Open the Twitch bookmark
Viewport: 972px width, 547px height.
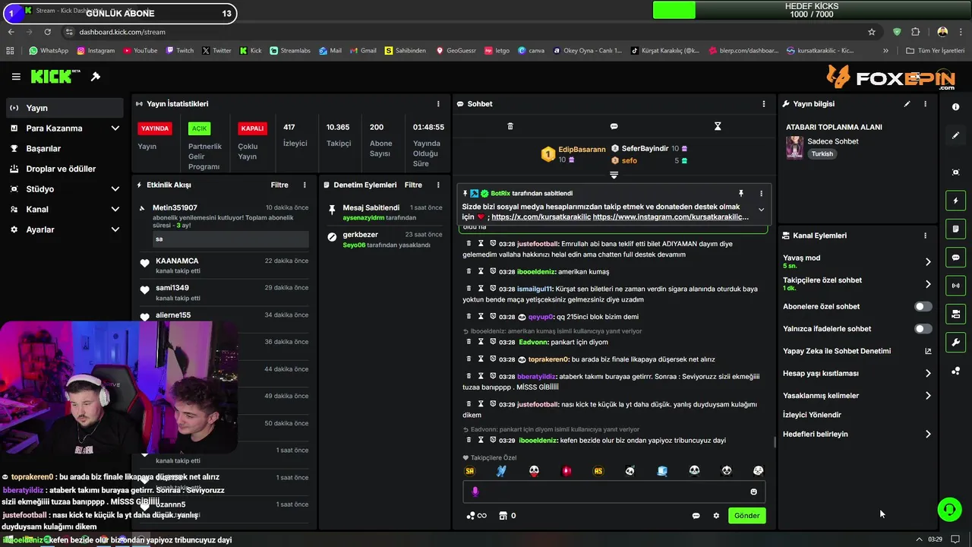coord(179,51)
